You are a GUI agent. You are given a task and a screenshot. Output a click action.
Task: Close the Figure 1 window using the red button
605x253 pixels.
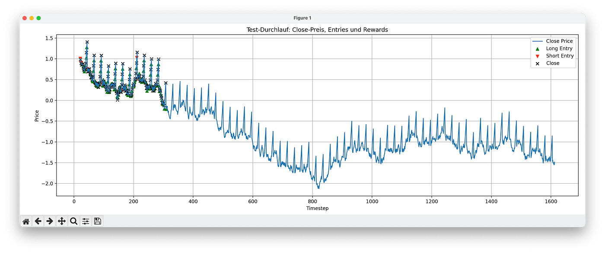click(x=25, y=18)
